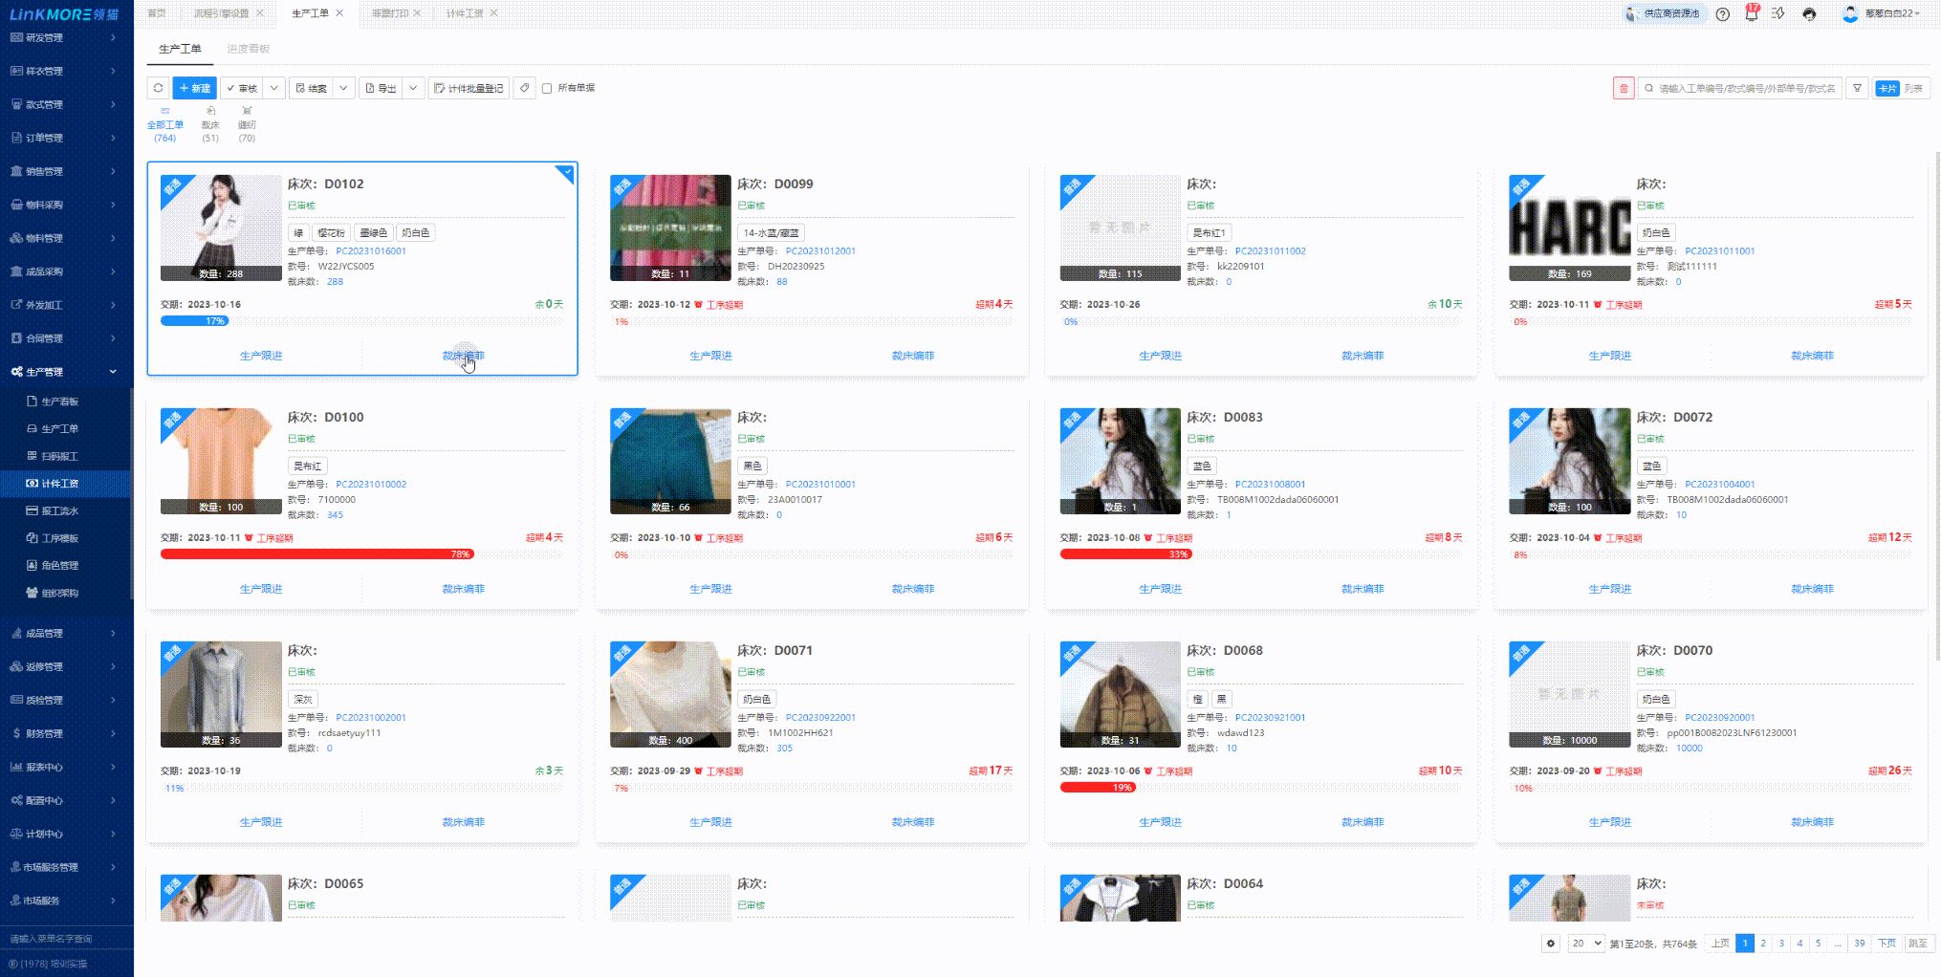Open production order link PC20231010002

pyautogui.click(x=371, y=485)
